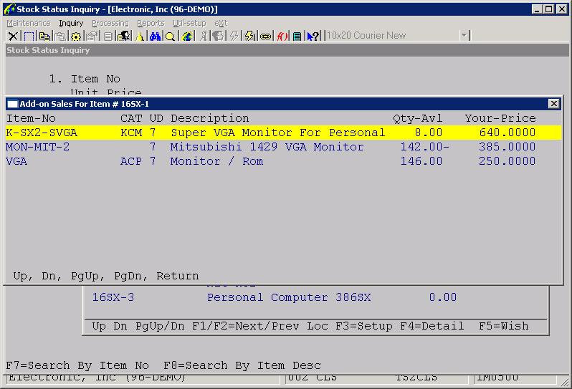572x389 pixels.
Task: Click the KCM category cell
Action: pos(131,133)
